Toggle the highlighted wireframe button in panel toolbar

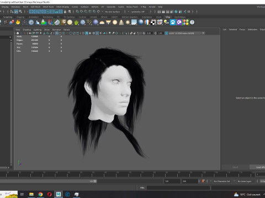coord(87,33)
